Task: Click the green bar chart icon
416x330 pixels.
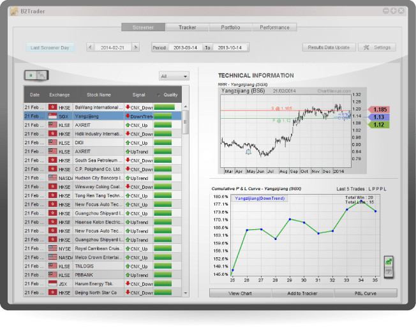Action: point(388,262)
